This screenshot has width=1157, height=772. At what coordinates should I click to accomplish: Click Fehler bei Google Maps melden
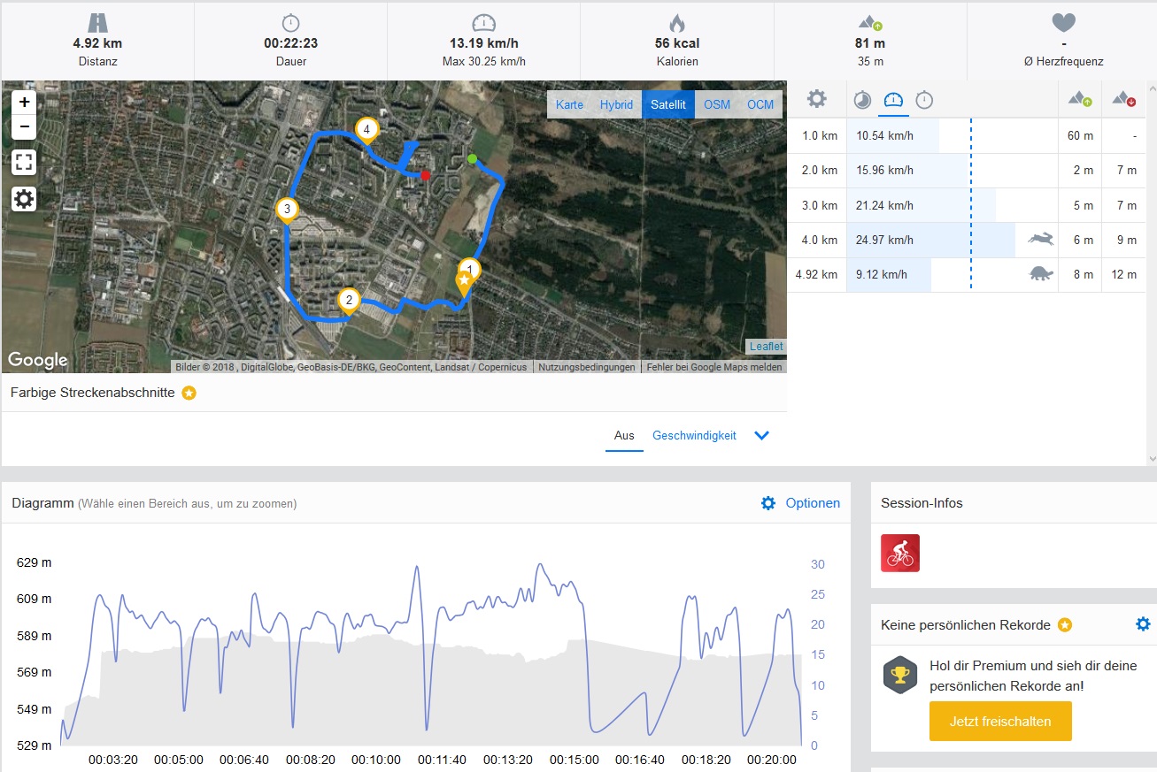pos(713,367)
